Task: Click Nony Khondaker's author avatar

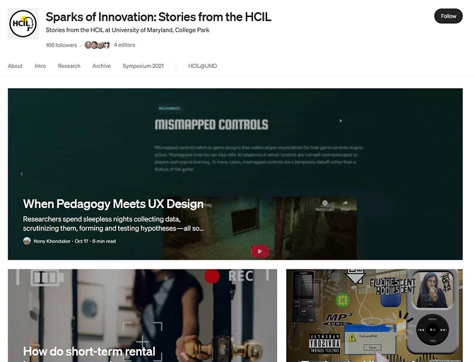Action: point(27,241)
